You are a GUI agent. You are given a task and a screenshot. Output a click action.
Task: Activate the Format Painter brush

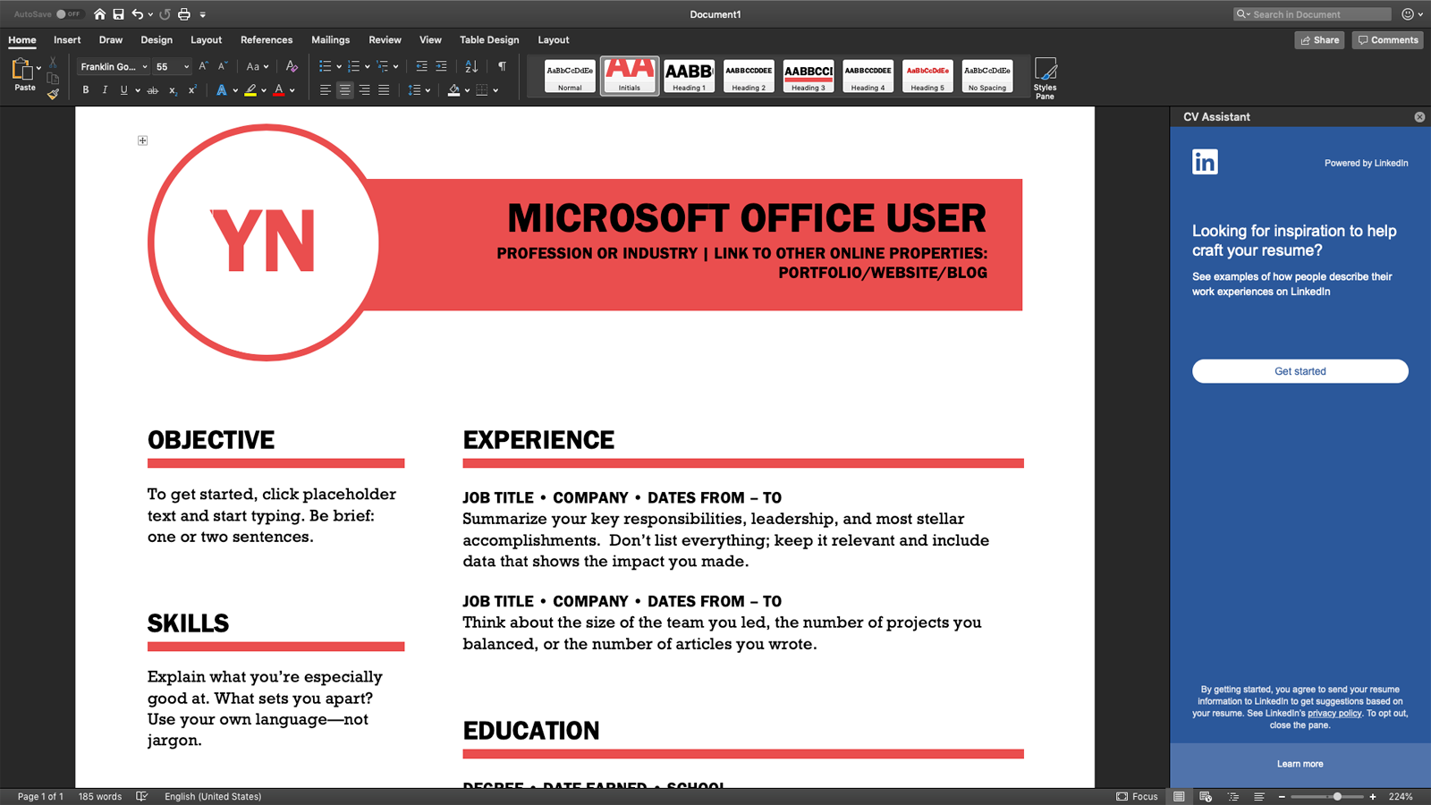[53, 93]
